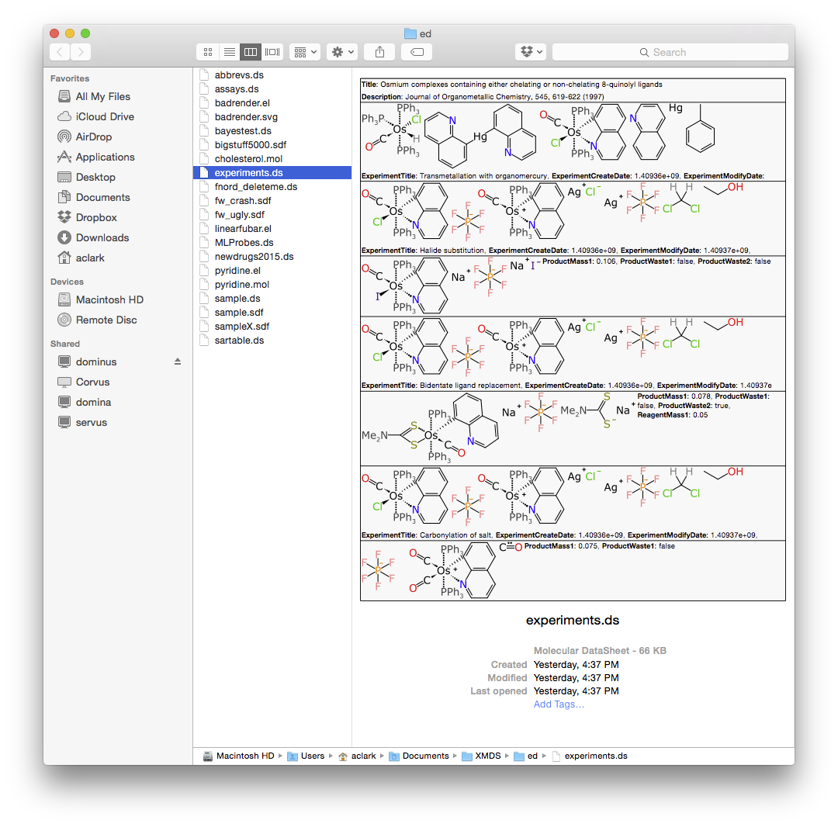The image size is (838, 827).
Task: Open the Action gear menu
Action: point(342,52)
